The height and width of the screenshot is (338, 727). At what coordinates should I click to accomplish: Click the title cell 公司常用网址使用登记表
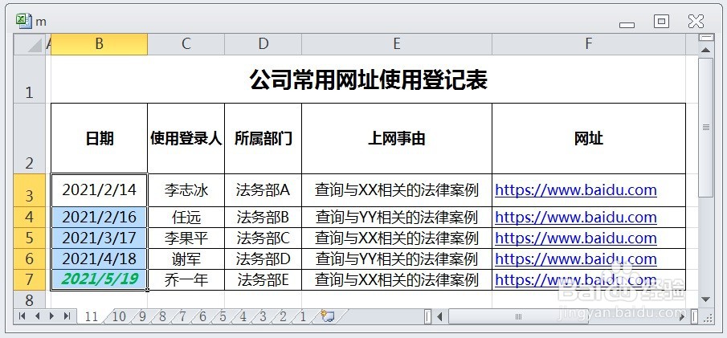pos(368,79)
